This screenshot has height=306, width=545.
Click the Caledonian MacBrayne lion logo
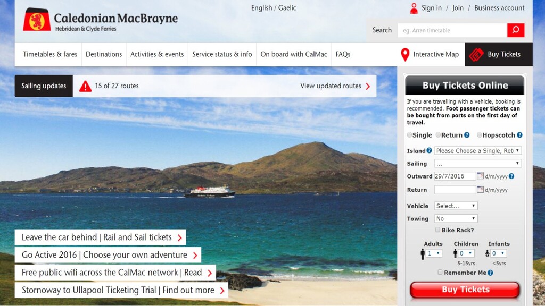(x=37, y=20)
